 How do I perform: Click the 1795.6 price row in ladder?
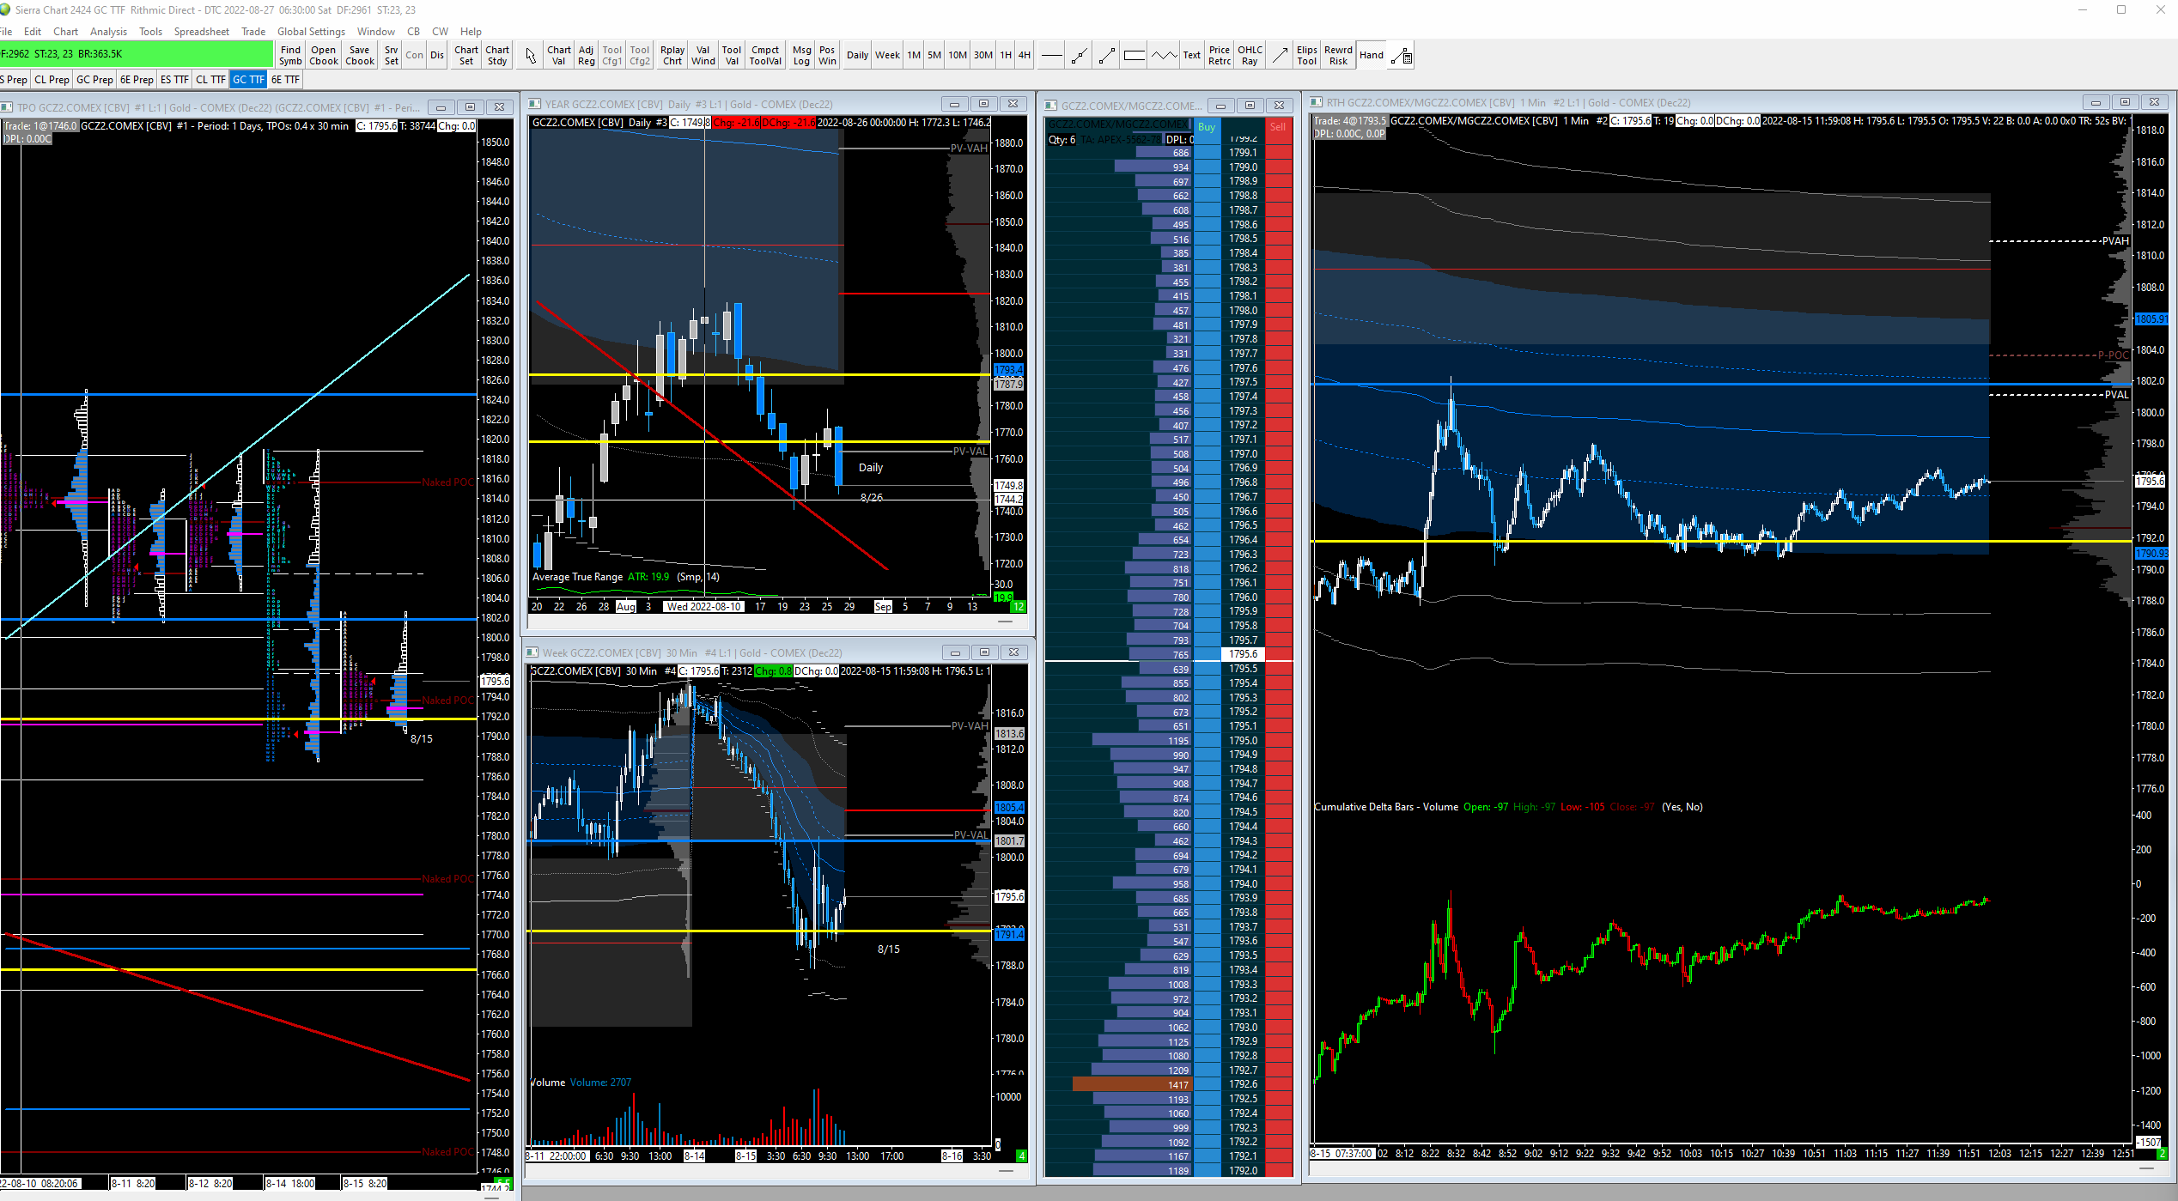click(1243, 654)
